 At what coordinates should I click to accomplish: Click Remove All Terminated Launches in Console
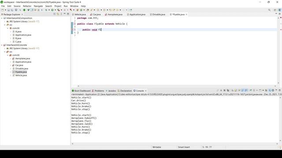(x=228, y=90)
